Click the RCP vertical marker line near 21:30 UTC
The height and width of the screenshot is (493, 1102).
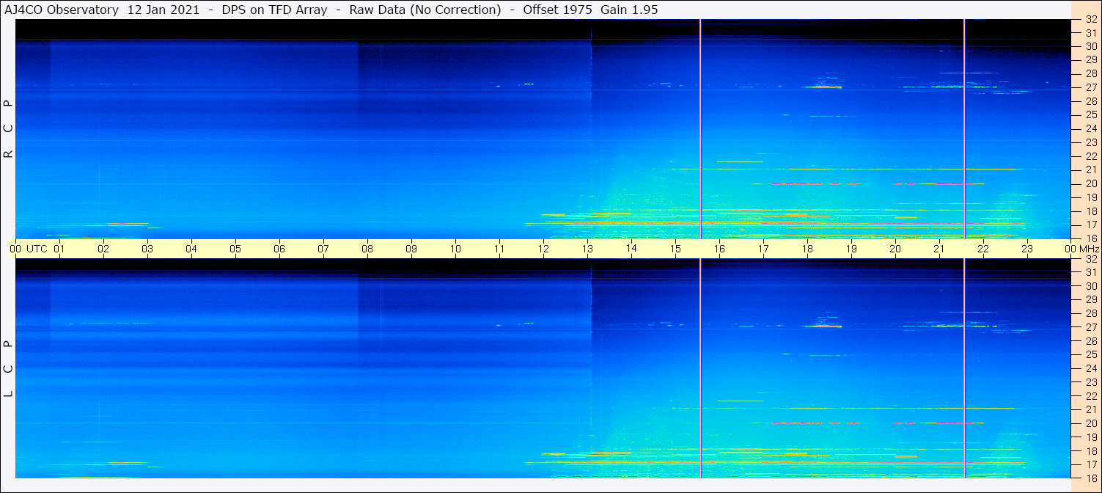coord(964,128)
